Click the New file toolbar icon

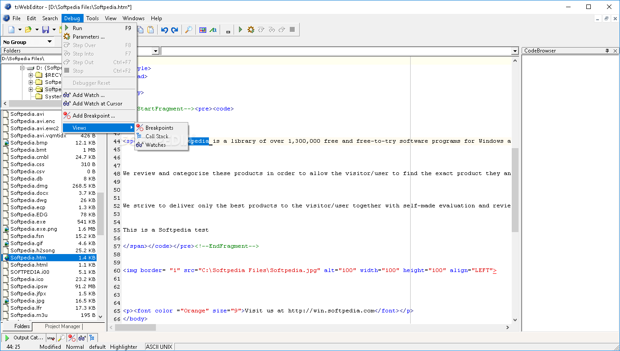pos(11,30)
